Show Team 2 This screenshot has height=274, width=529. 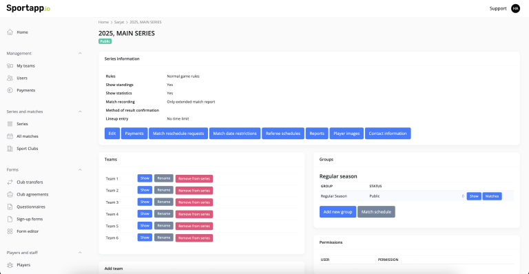click(145, 190)
